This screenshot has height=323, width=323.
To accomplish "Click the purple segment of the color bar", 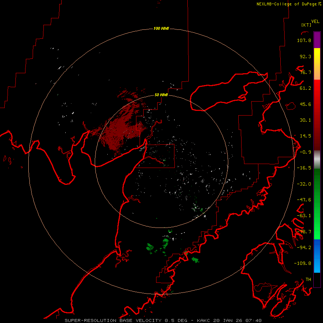I will (317, 40).
